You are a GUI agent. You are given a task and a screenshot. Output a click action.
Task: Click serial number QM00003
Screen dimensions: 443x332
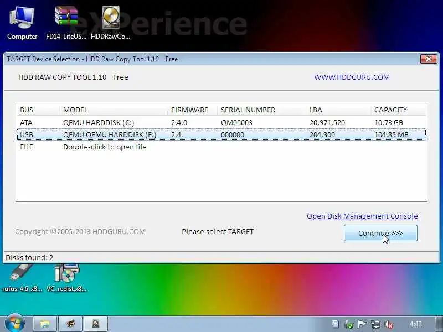[236, 122]
